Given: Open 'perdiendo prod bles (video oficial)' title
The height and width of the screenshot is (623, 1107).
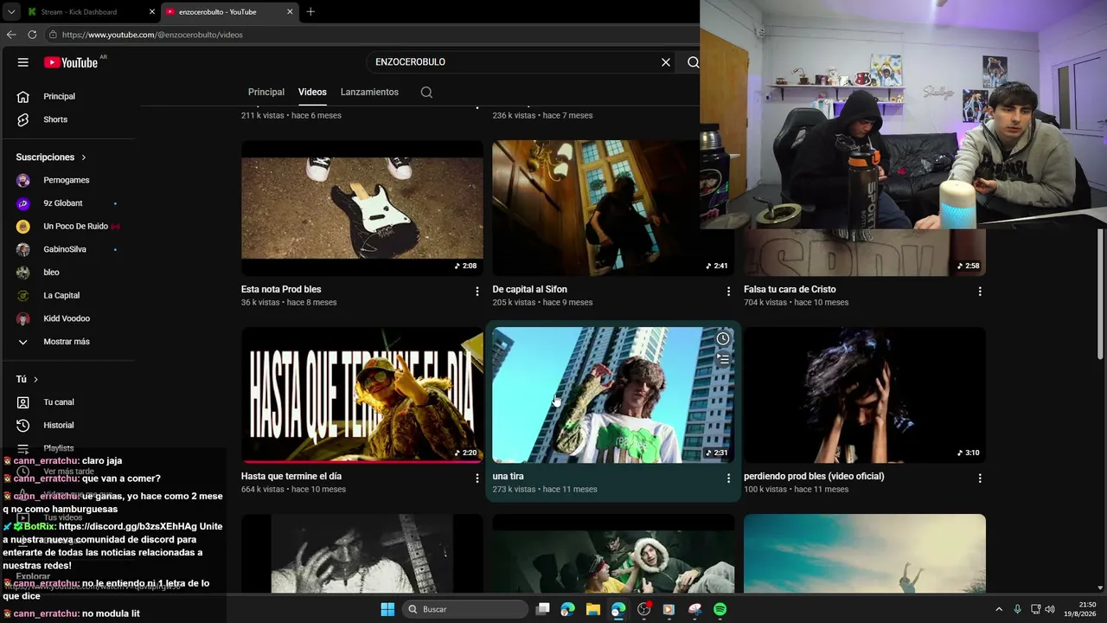Looking at the screenshot, I should tap(814, 476).
